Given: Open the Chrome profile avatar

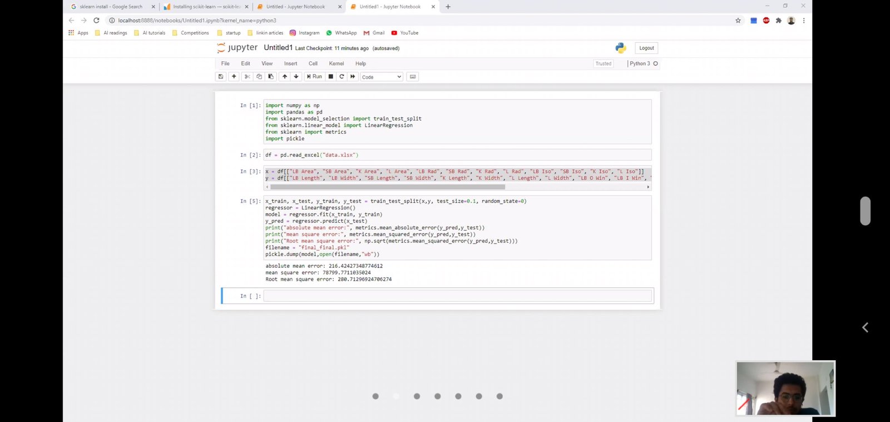Looking at the screenshot, I should (x=791, y=21).
